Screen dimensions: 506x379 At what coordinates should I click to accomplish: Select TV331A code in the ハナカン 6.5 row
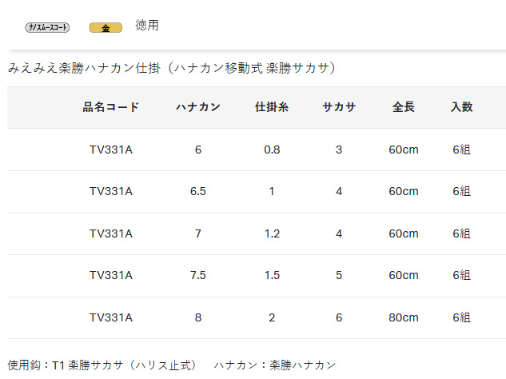[x=111, y=191]
